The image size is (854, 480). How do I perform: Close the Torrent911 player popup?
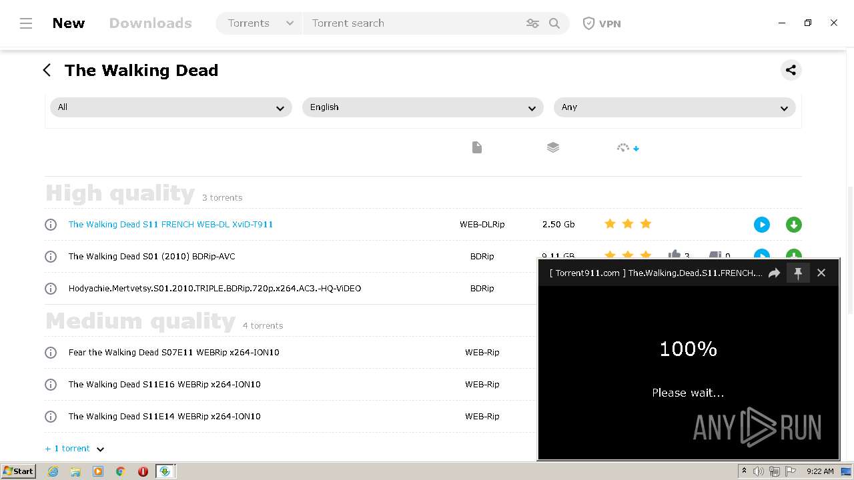pos(821,273)
